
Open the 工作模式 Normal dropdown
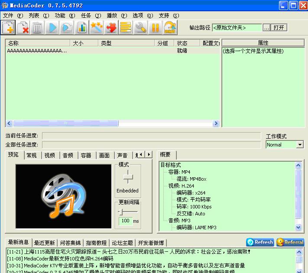285,145
